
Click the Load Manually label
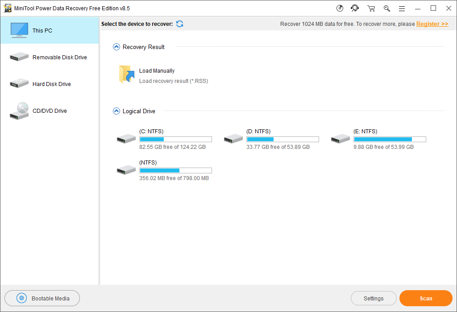click(157, 71)
